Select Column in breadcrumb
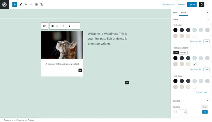Viewport: 212px width, 122px height. 31,120
